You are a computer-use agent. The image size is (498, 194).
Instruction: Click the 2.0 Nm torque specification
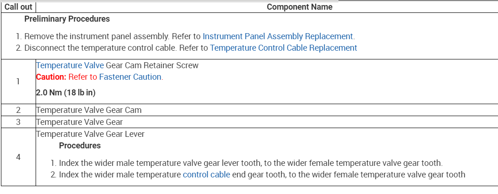(x=66, y=93)
